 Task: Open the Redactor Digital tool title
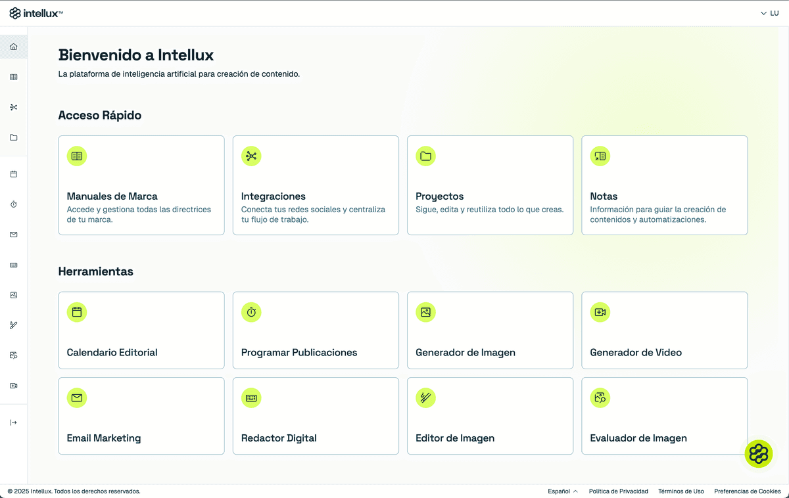(x=279, y=438)
